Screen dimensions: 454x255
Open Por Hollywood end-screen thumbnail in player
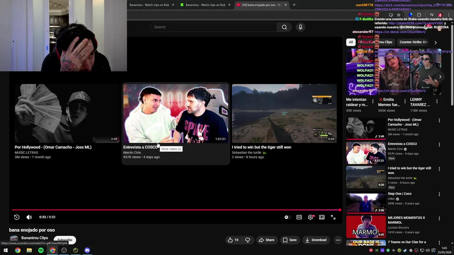point(67,113)
